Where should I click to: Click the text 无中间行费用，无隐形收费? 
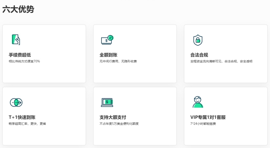click(118, 61)
